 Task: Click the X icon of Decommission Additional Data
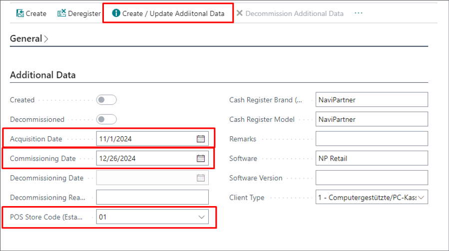pos(240,13)
